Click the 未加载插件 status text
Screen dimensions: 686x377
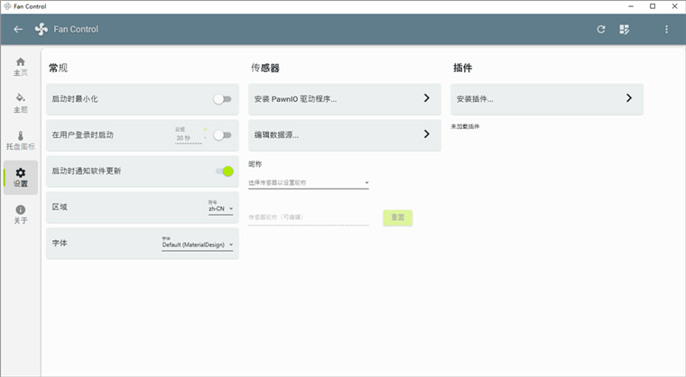(465, 126)
